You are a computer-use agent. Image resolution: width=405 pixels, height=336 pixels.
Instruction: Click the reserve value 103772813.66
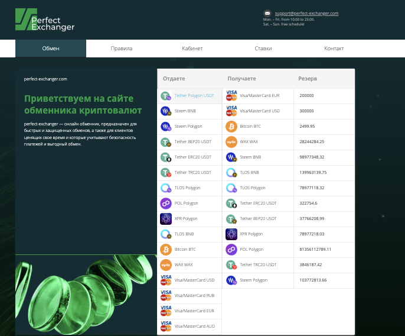(313, 280)
